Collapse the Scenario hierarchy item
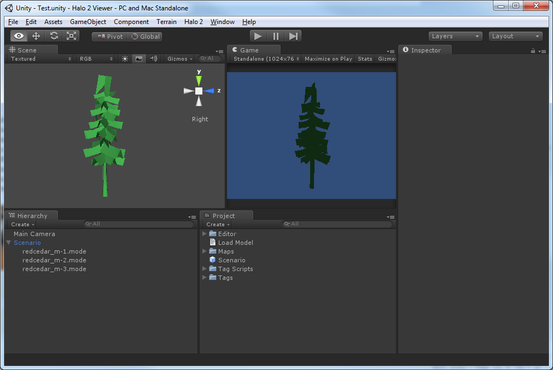Screen dimensions: 553x370 point(9,243)
